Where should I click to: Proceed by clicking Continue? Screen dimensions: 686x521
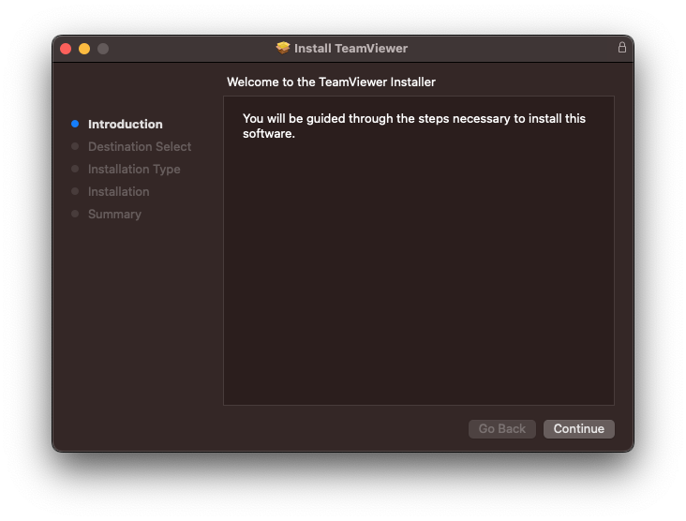click(579, 428)
